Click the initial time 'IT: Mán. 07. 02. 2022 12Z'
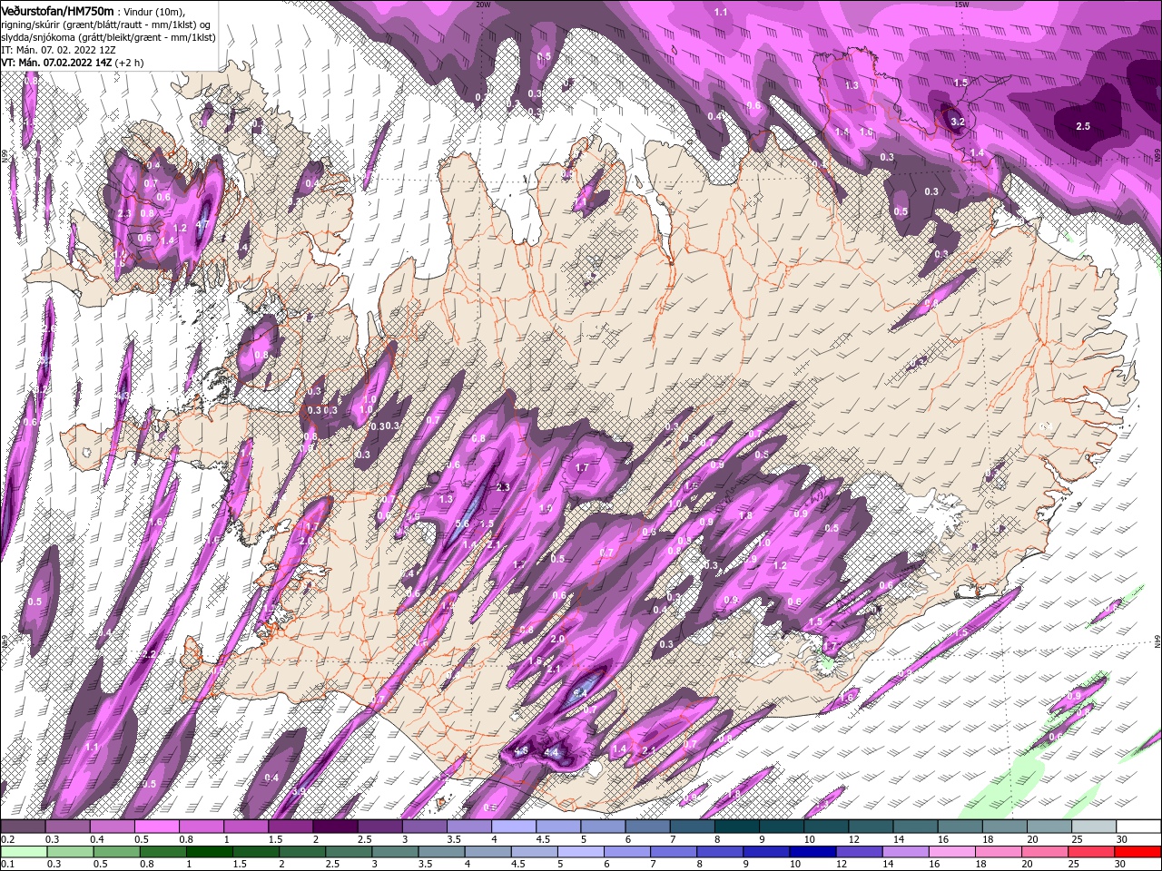 tap(58, 50)
